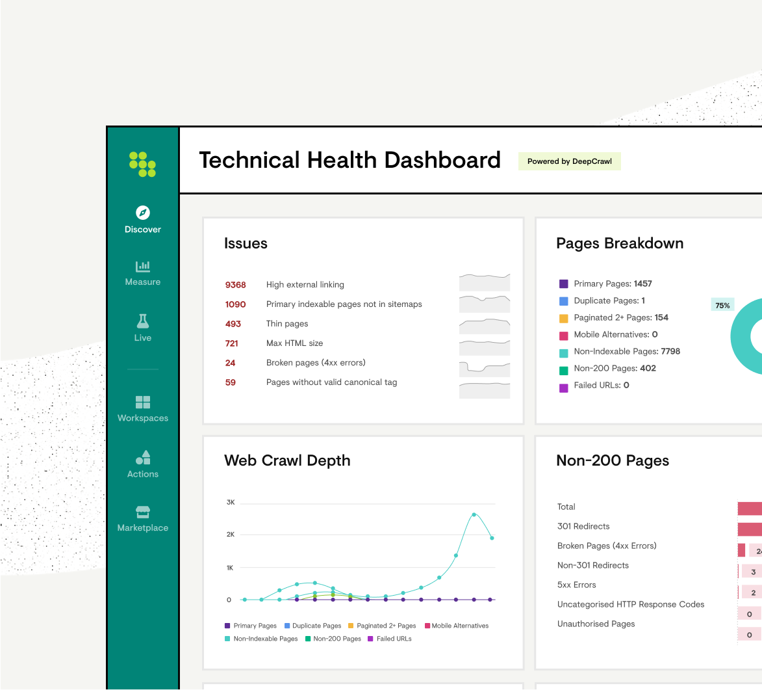Open the Measure bar chart icon
The height and width of the screenshot is (690, 762).
(143, 266)
